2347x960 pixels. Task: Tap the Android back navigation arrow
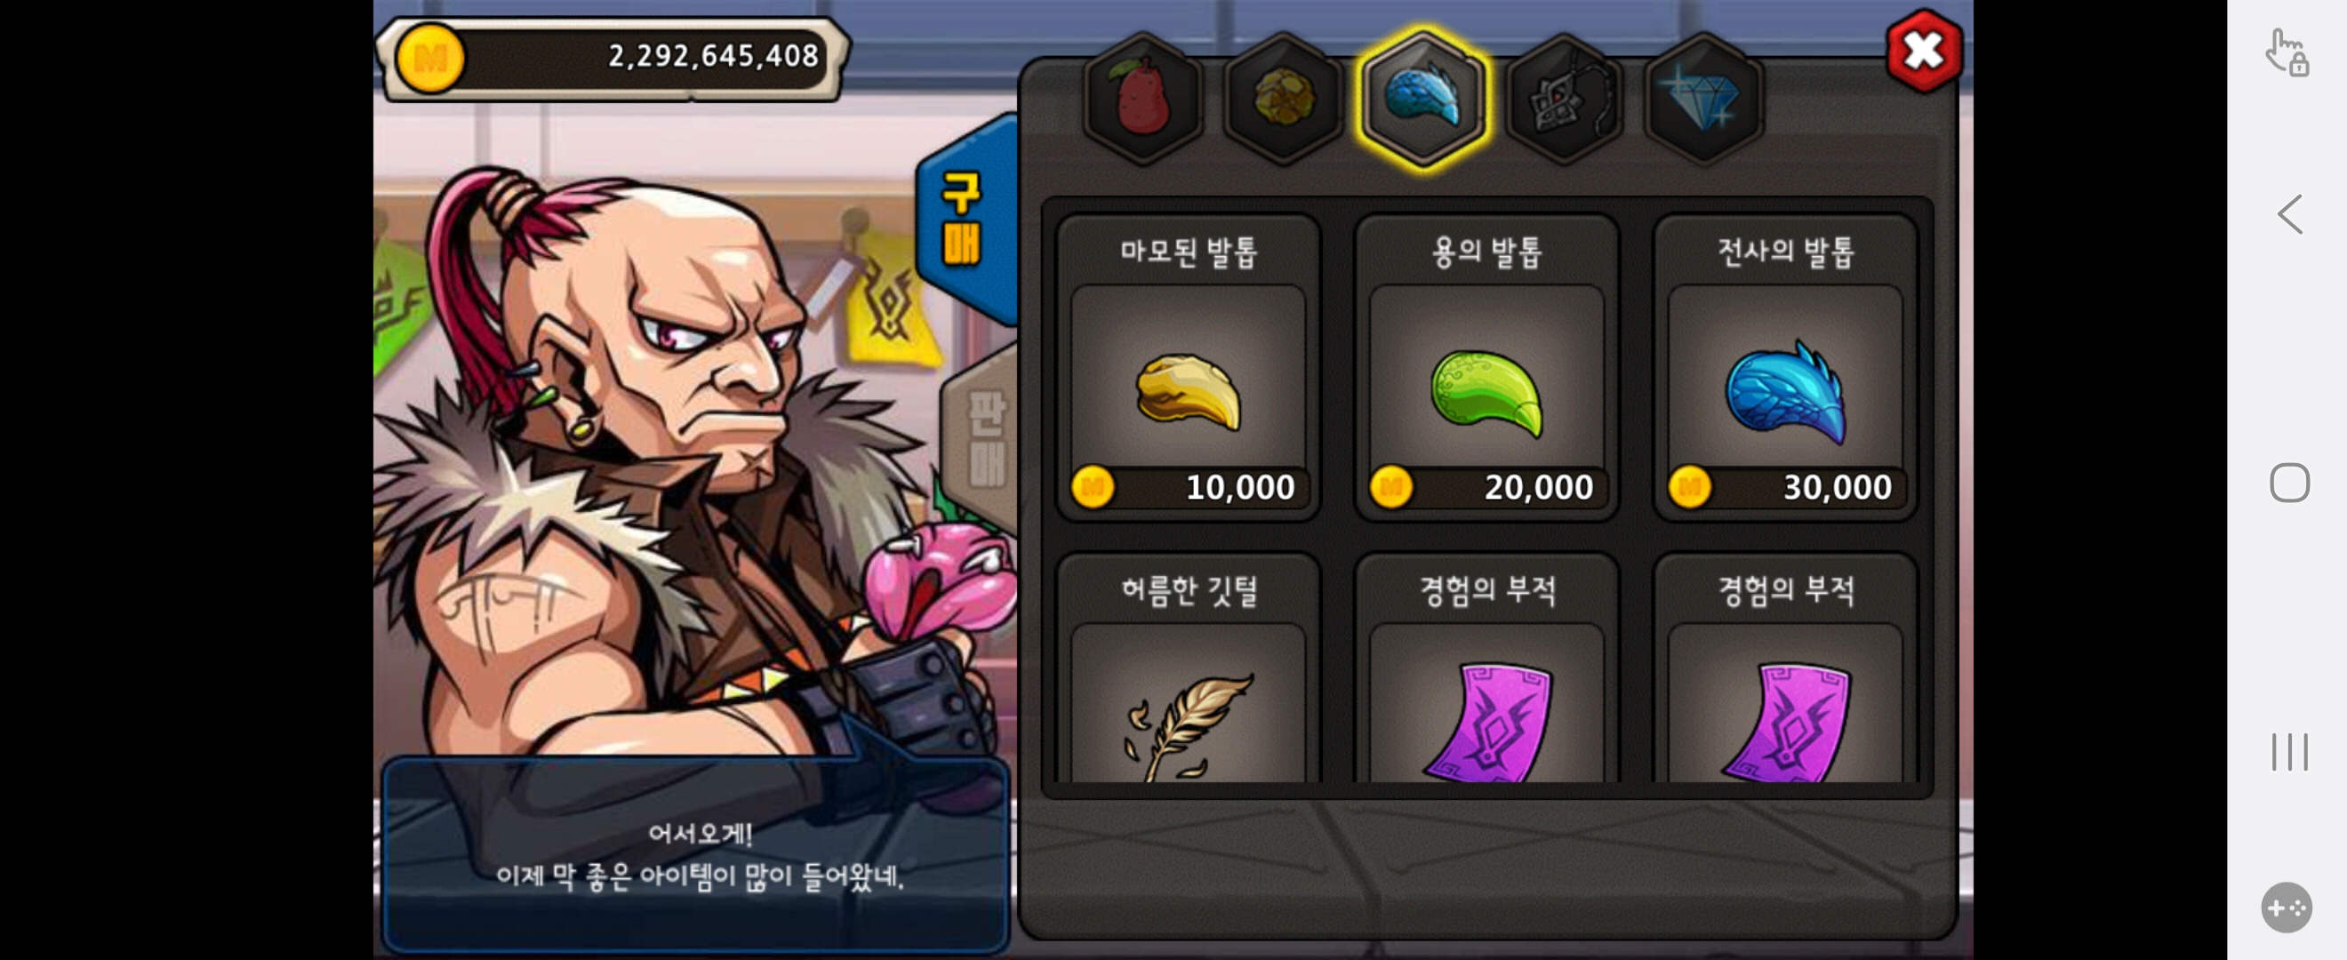[x=2289, y=215]
